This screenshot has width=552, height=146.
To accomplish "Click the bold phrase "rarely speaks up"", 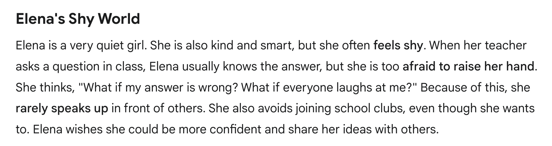I will (62, 108).
